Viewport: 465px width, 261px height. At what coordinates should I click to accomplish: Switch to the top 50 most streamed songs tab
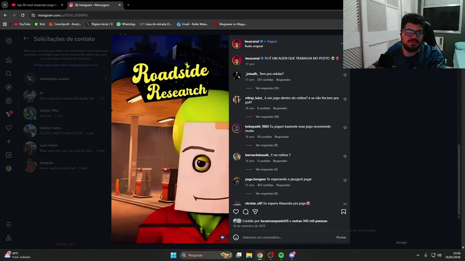click(37, 5)
